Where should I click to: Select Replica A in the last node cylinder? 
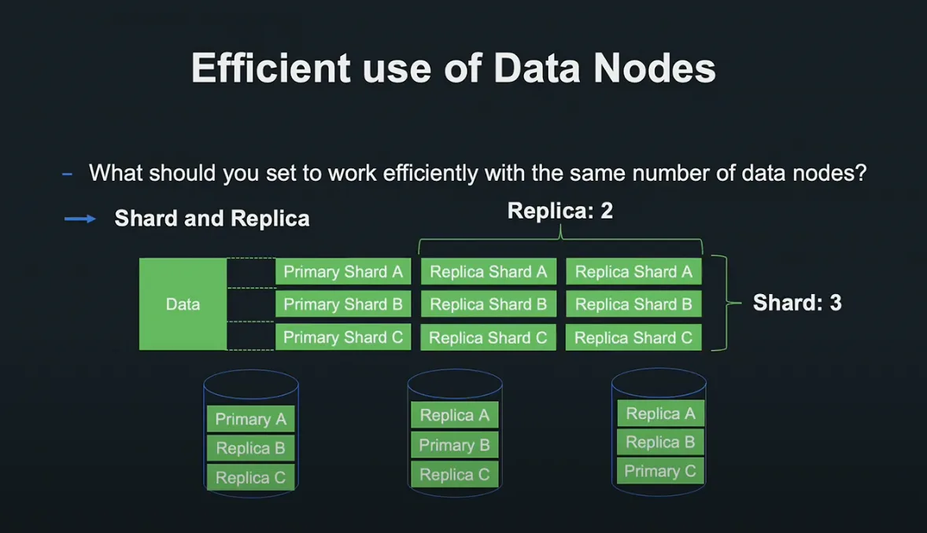click(660, 413)
